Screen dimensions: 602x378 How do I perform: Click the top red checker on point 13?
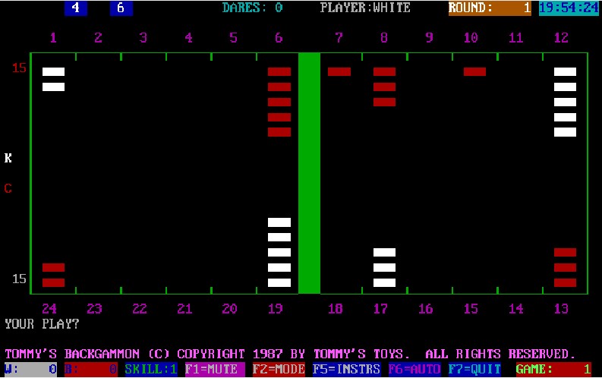565,252
